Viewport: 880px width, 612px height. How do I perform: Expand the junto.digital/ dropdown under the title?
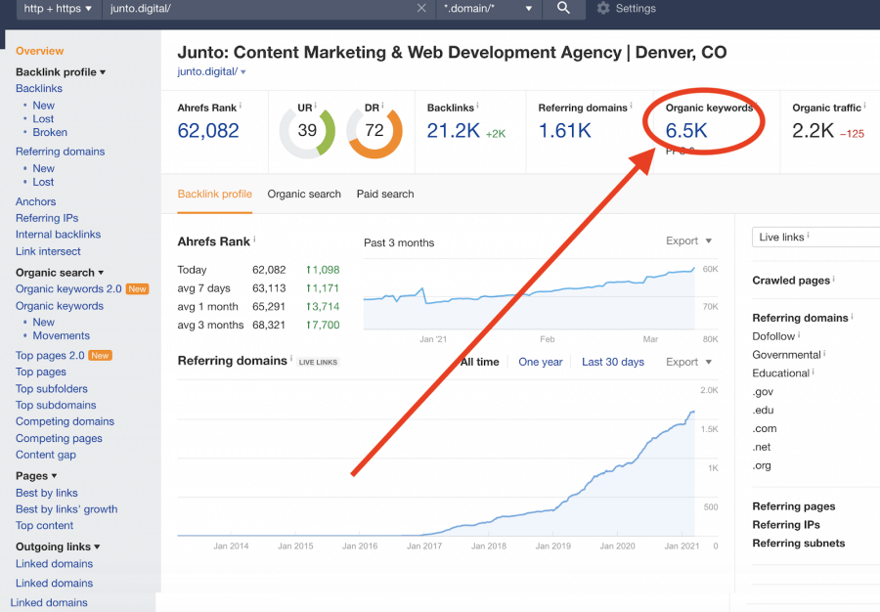pyautogui.click(x=243, y=72)
